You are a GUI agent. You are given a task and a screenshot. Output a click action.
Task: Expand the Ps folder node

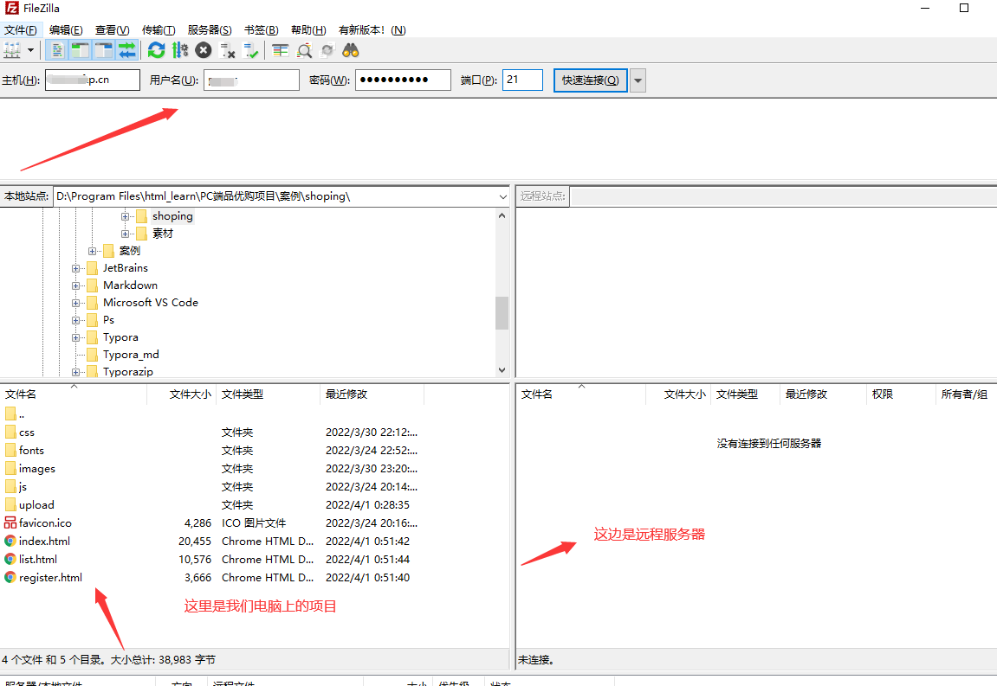tap(75, 320)
